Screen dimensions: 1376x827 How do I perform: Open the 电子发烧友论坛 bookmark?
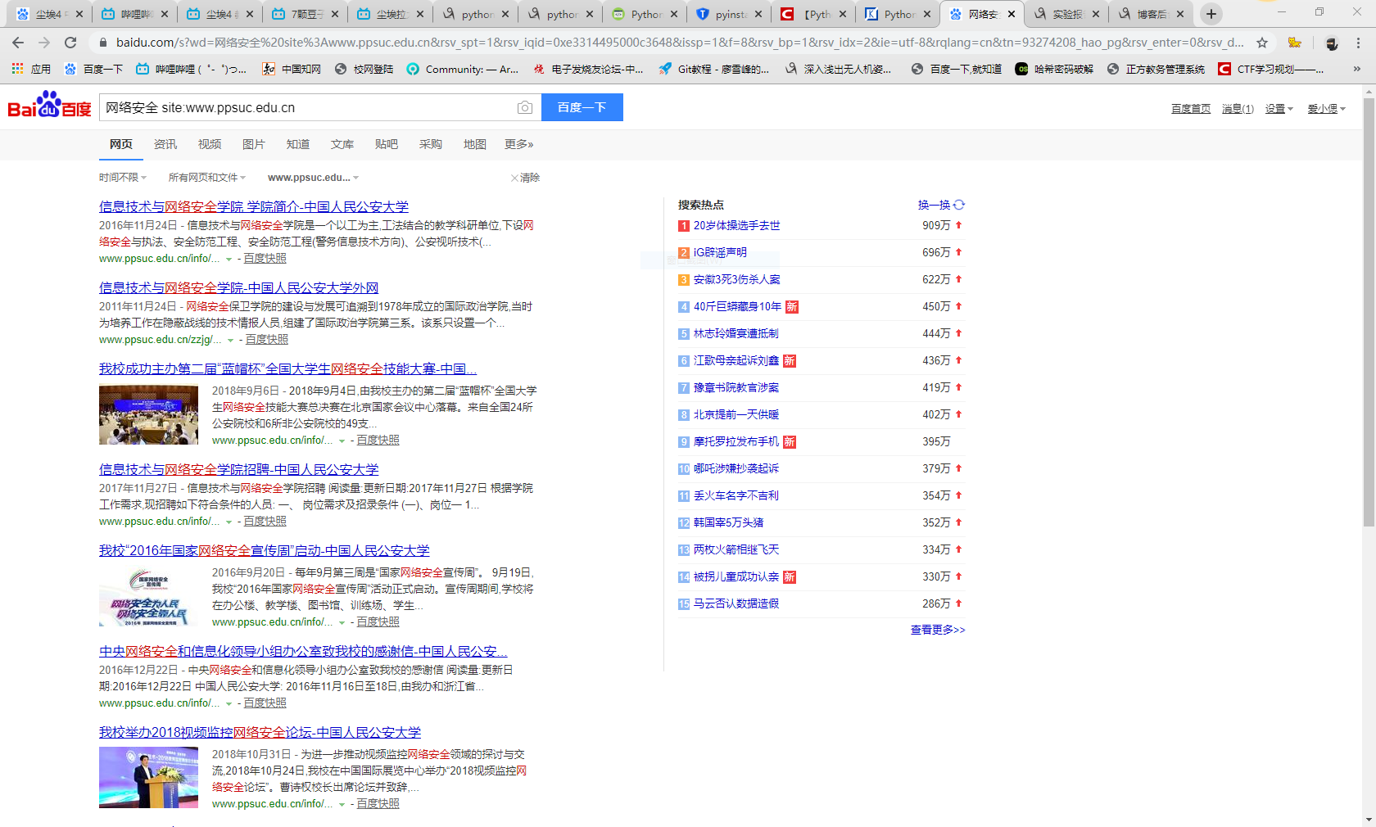[x=587, y=70]
